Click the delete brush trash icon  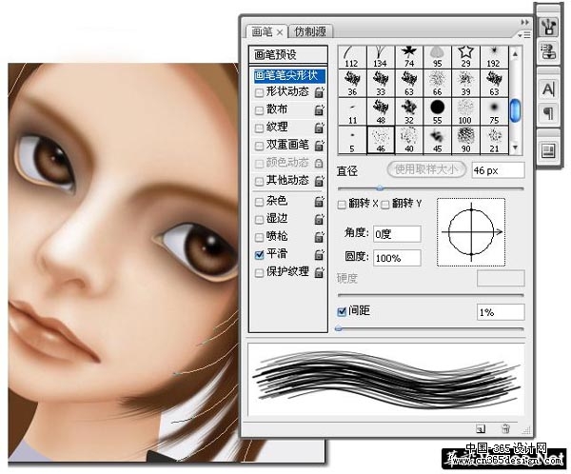point(506,428)
